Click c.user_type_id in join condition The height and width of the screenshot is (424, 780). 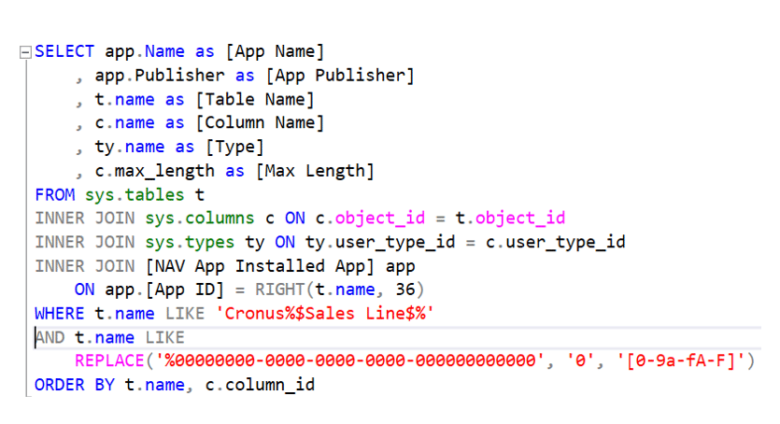pyautogui.click(x=555, y=242)
